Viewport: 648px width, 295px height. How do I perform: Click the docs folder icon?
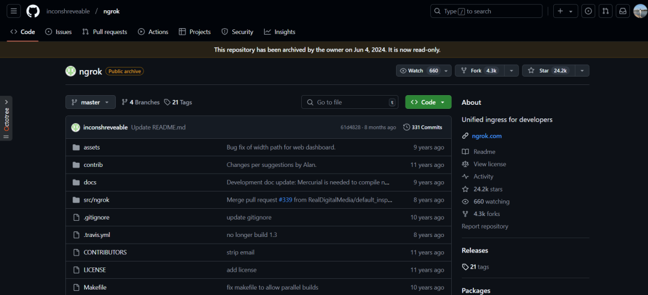(x=76, y=182)
